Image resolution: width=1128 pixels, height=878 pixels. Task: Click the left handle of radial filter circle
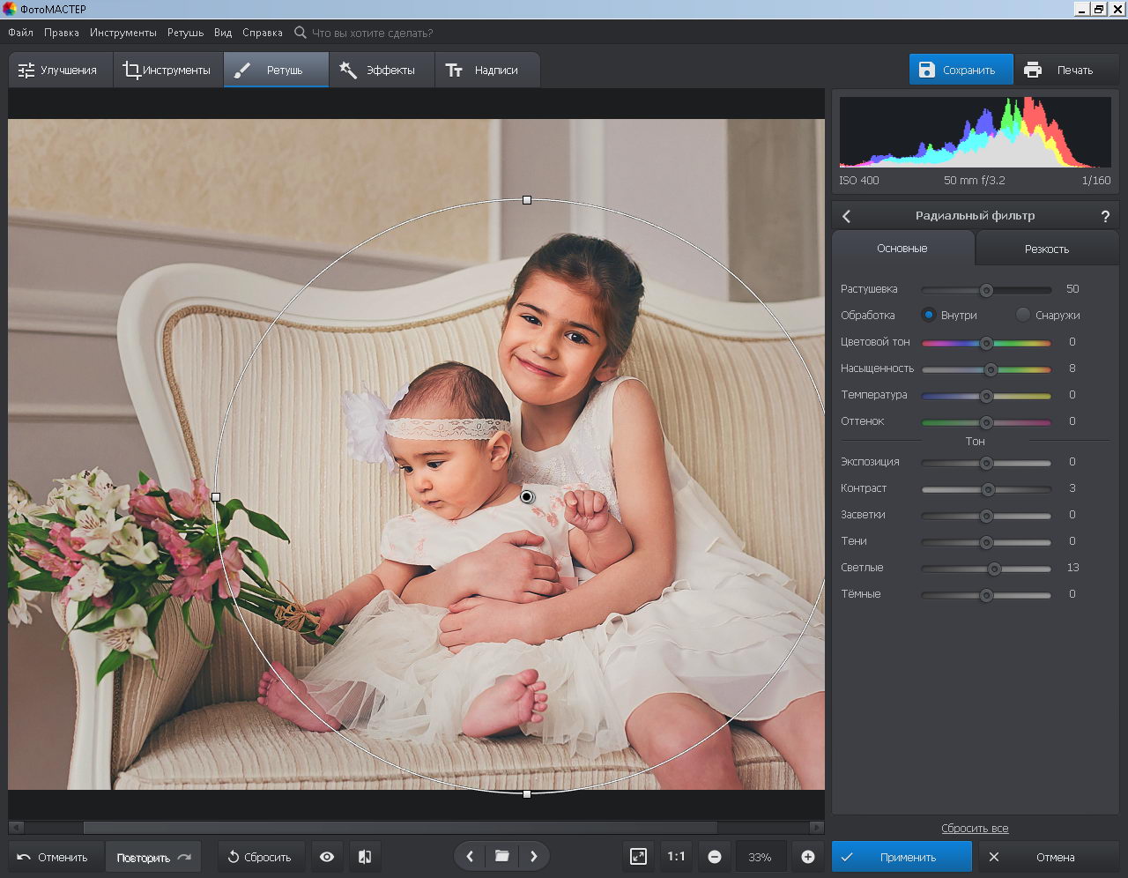216,497
